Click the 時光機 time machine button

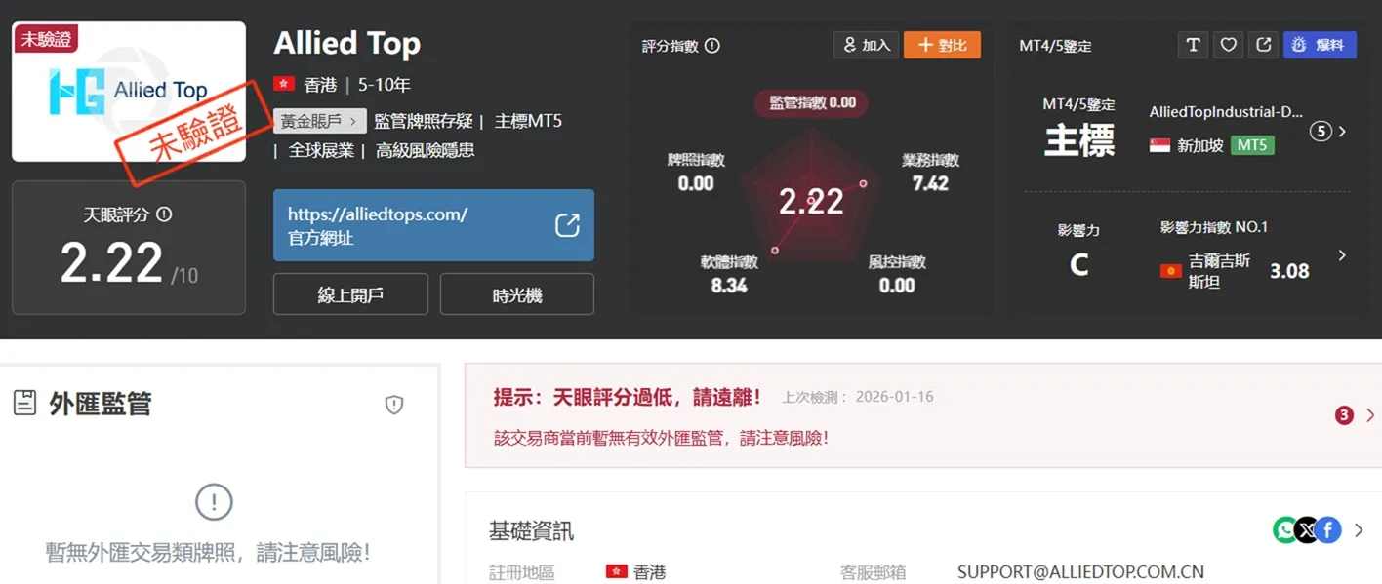click(x=517, y=294)
